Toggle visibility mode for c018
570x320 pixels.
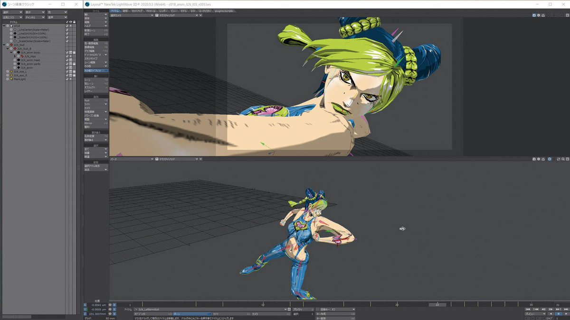[x=71, y=26]
